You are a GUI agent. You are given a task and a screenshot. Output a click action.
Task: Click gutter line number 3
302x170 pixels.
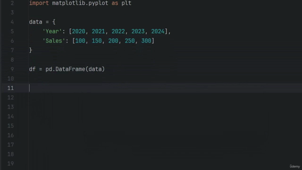[12, 13]
